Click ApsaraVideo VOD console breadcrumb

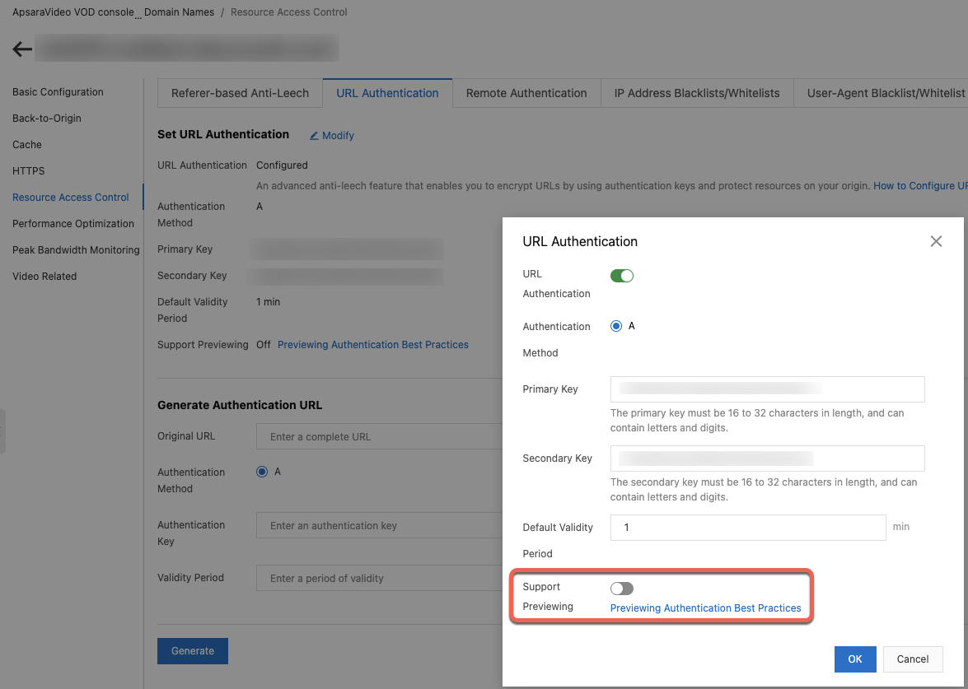(x=72, y=12)
